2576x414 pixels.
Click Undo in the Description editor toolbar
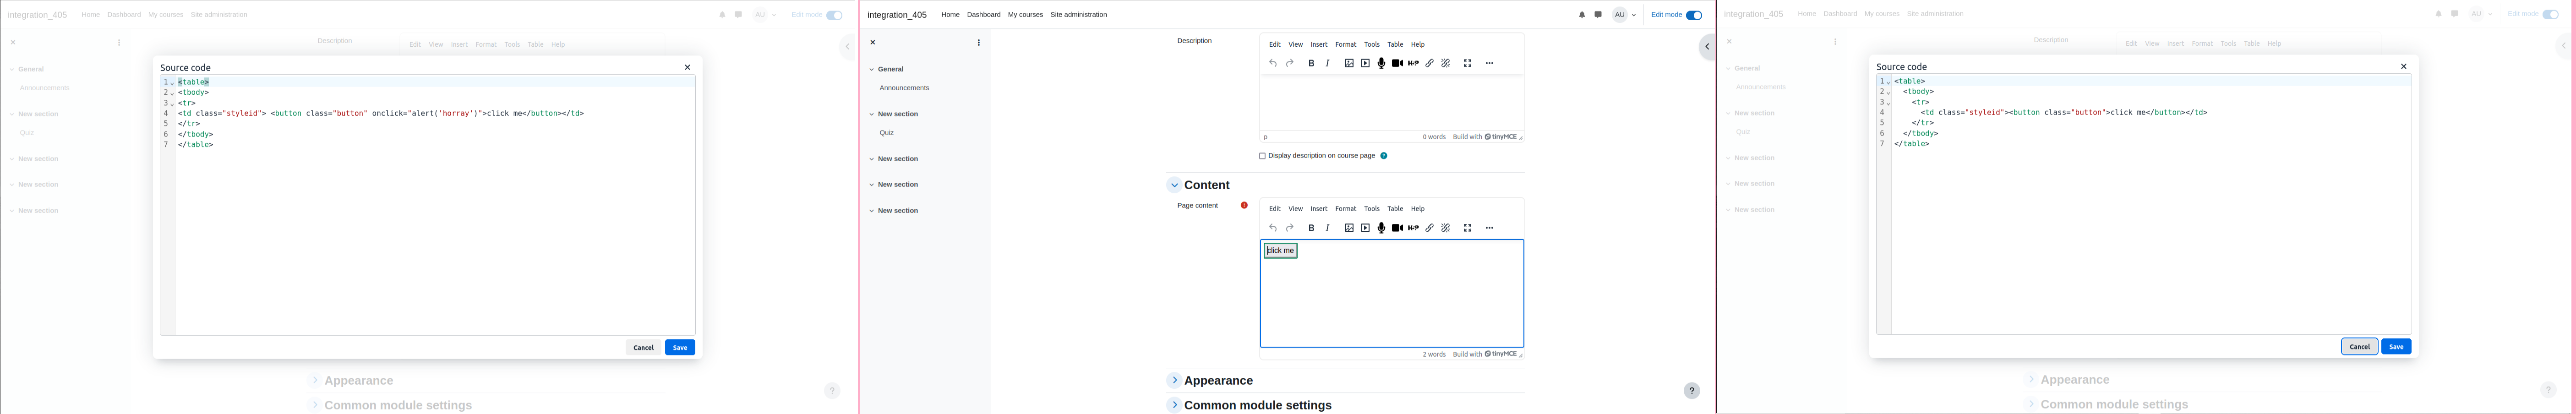click(1273, 64)
